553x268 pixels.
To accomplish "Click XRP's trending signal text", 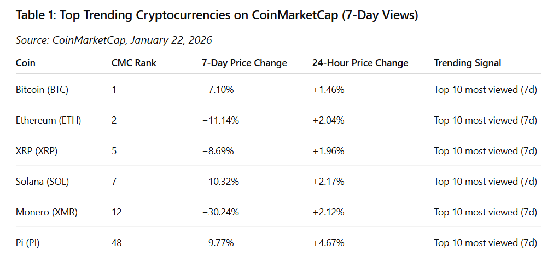I will (485, 152).
